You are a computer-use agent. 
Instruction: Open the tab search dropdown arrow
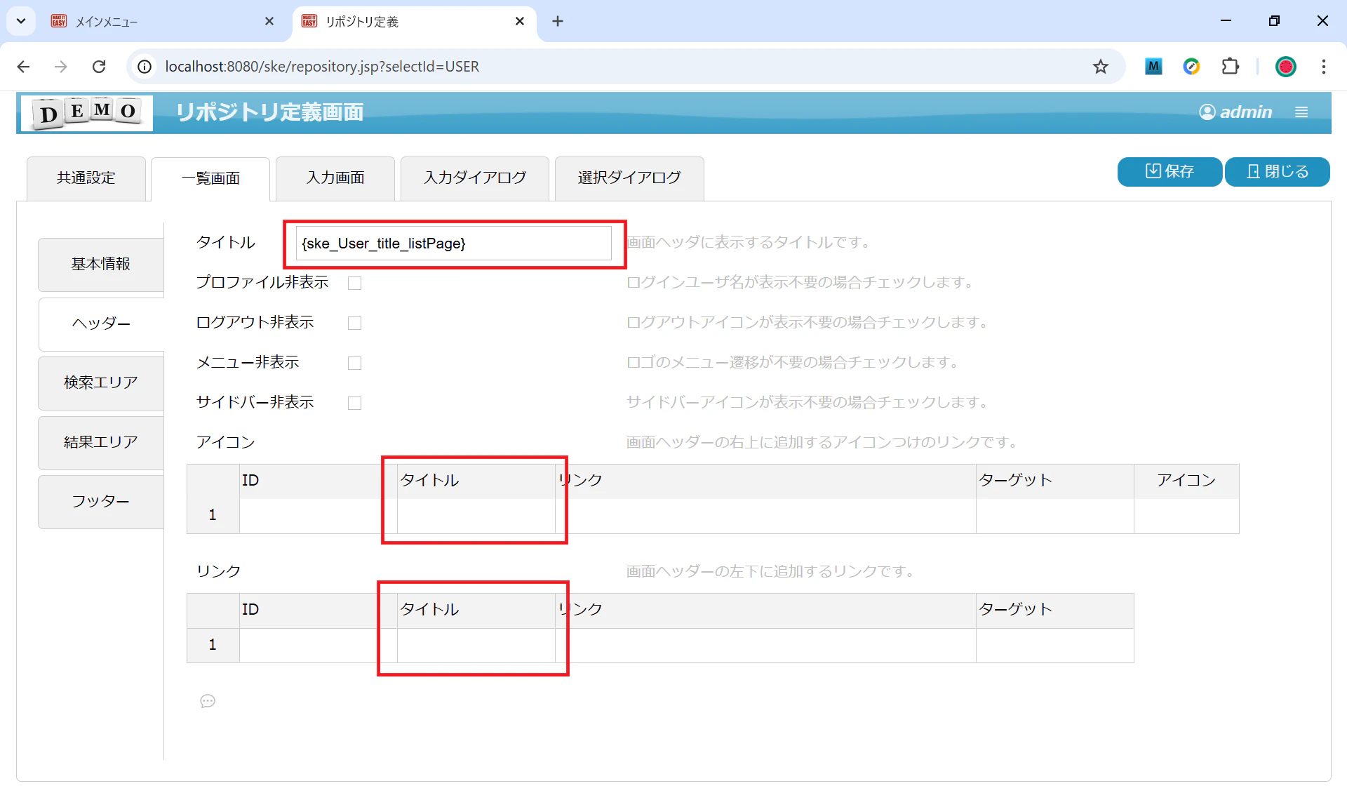21,21
